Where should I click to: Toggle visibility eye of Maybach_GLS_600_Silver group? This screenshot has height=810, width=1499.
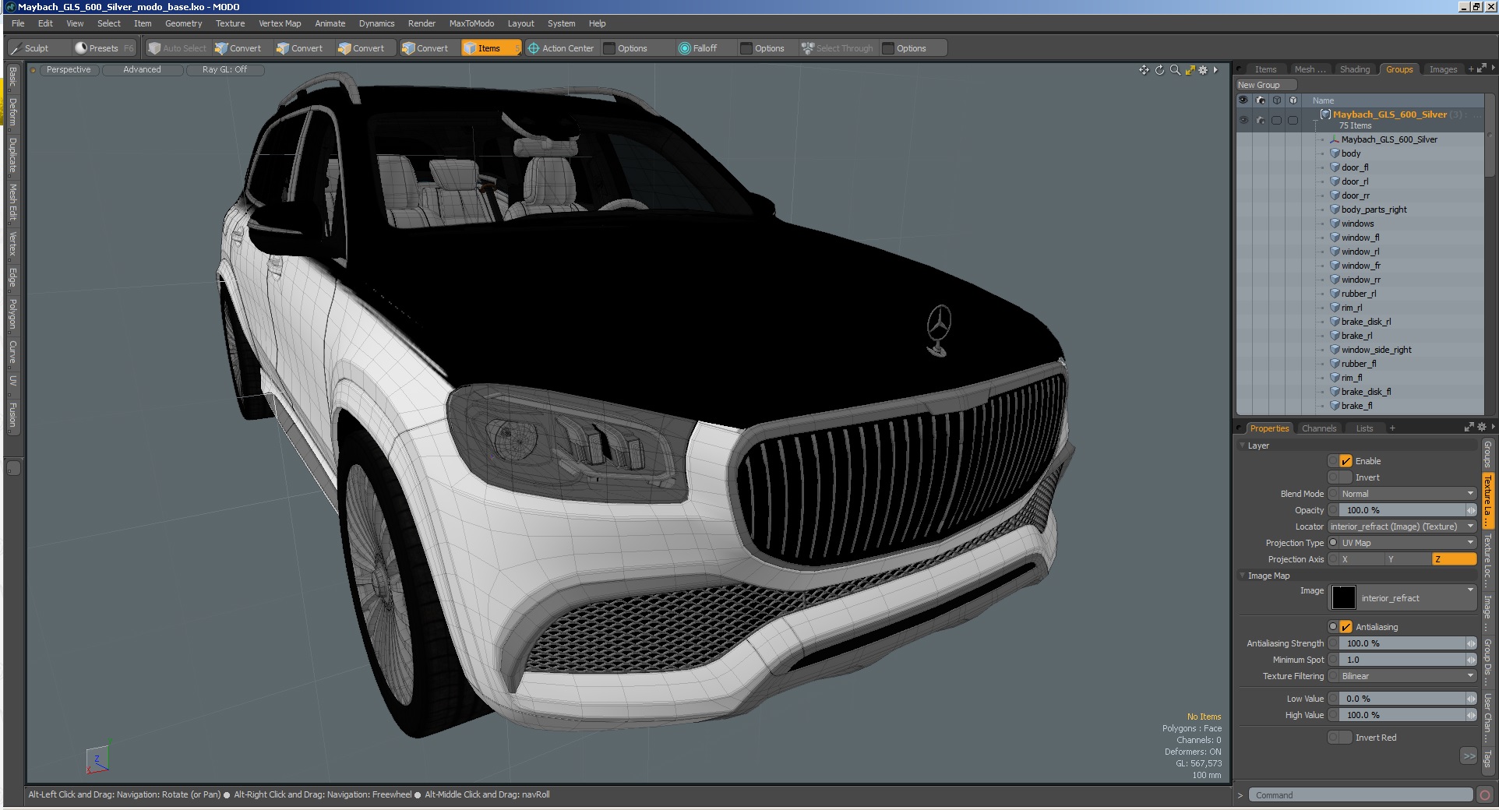[1243, 120]
